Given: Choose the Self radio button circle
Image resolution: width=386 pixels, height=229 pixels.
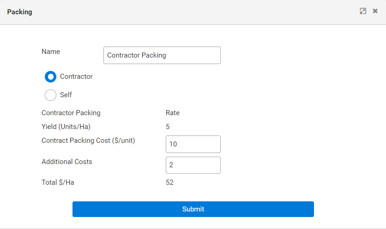Looking at the screenshot, I should [x=50, y=95].
